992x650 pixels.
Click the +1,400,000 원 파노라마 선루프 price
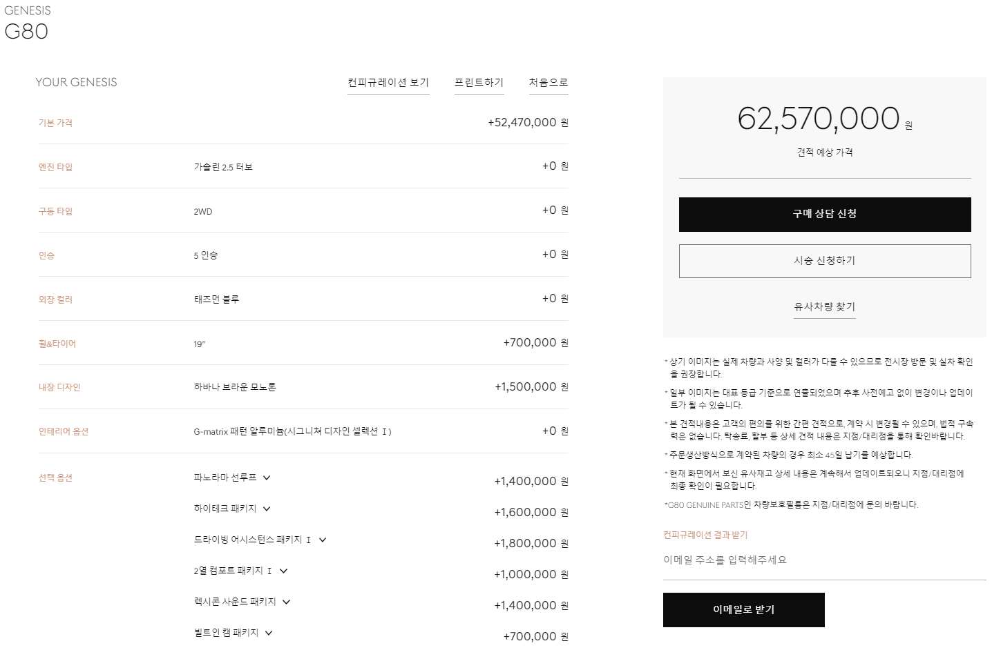click(531, 482)
